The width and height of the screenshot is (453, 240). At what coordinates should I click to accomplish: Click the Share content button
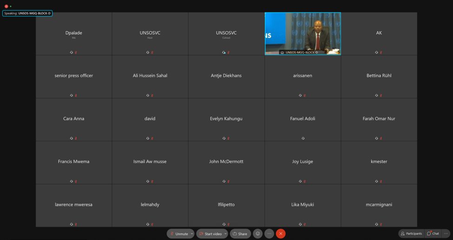(x=240, y=233)
